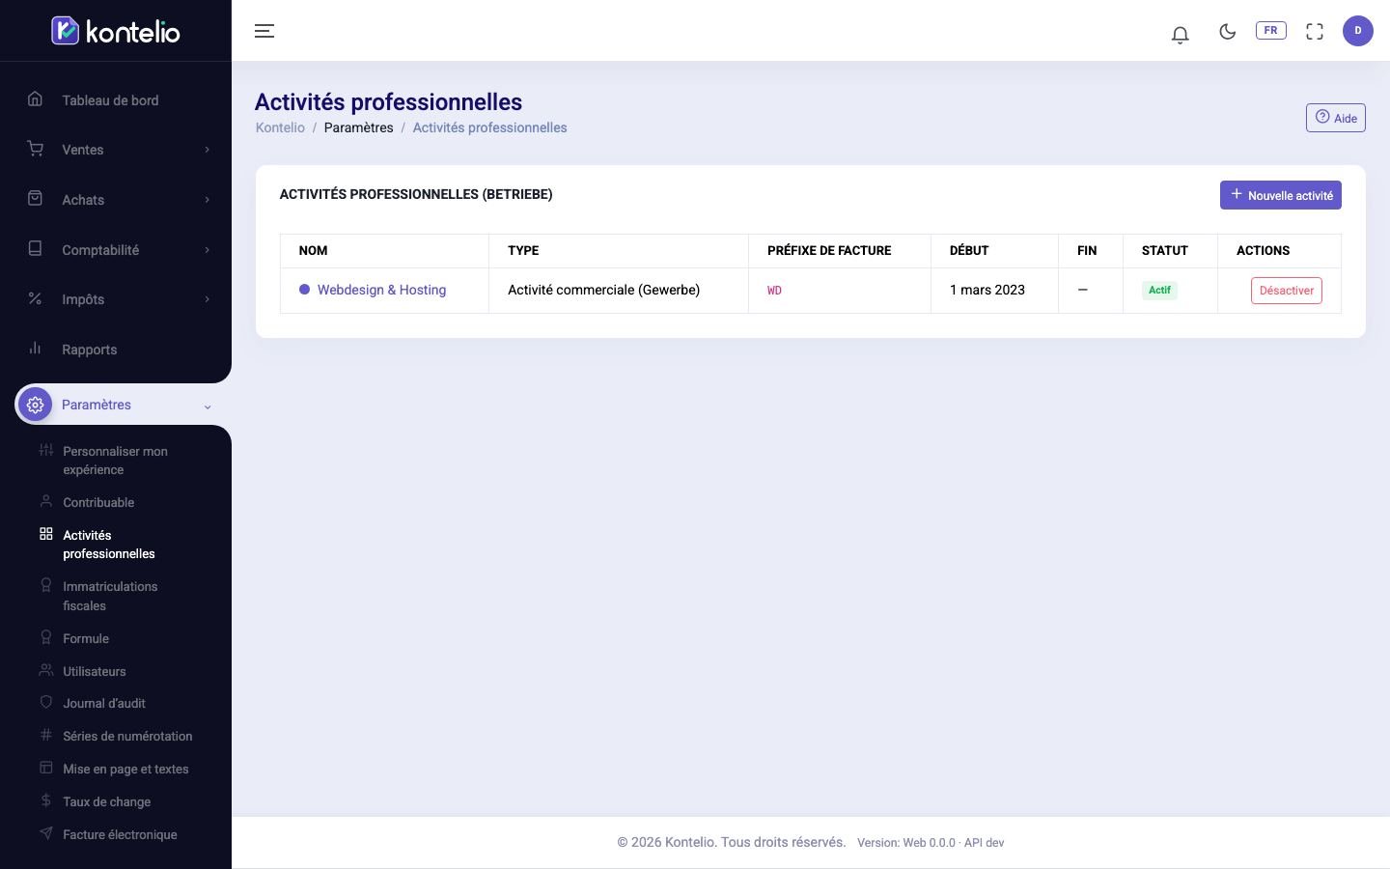The width and height of the screenshot is (1390, 869).
Task: Open the Webdesign & Hosting activity link
Action: coord(382,290)
